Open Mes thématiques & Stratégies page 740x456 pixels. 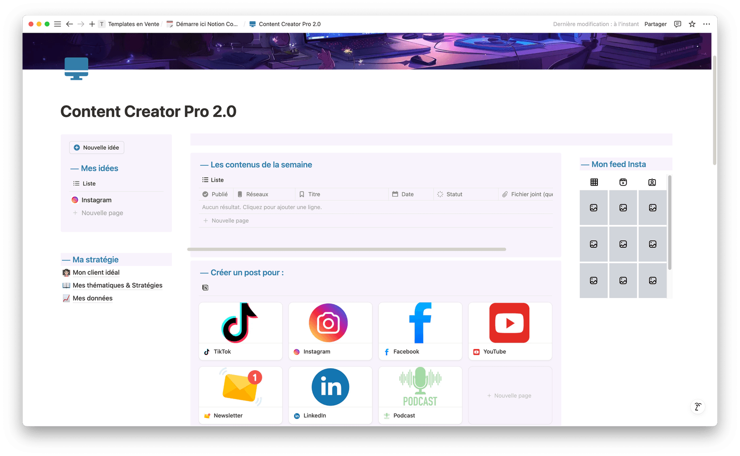click(112, 285)
